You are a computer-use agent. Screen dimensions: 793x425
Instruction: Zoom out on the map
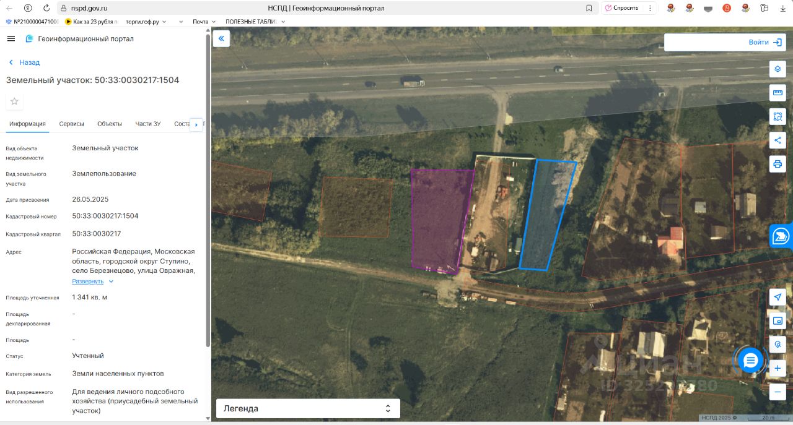(x=778, y=392)
